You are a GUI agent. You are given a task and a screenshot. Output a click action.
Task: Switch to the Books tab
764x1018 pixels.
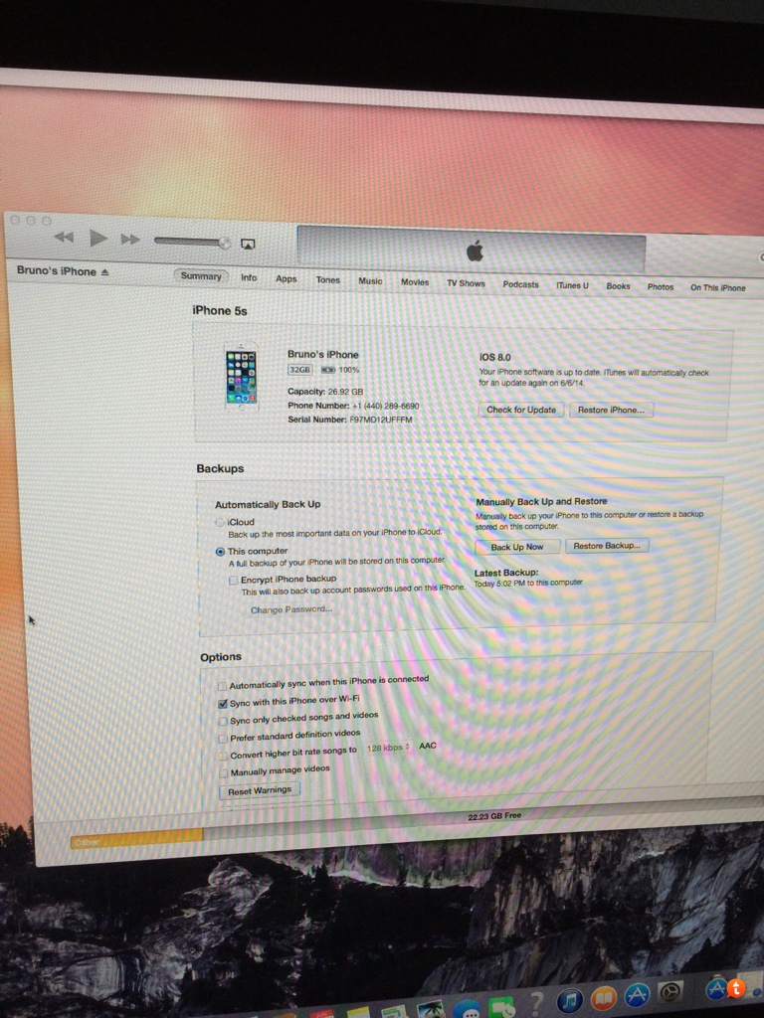coord(618,285)
